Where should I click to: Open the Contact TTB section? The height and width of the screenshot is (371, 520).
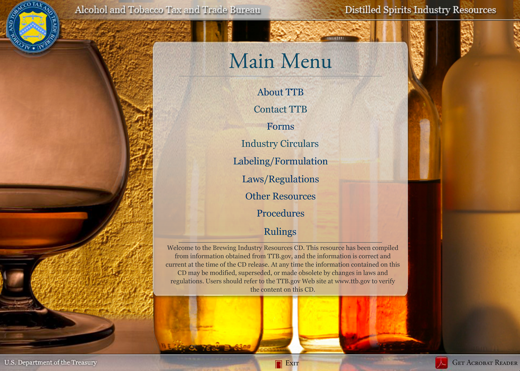[280, 109]
